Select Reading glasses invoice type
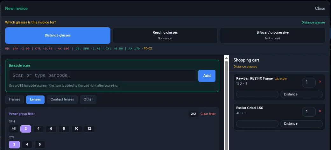Screen dimensions: 331x150 (165, 35)
